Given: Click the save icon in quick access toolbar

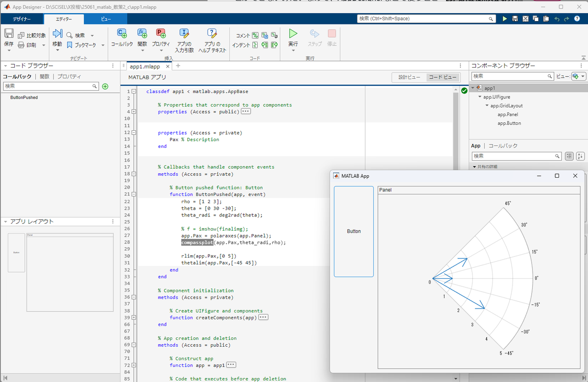Looking at the screenshot, I should click(x=515, y=19).
